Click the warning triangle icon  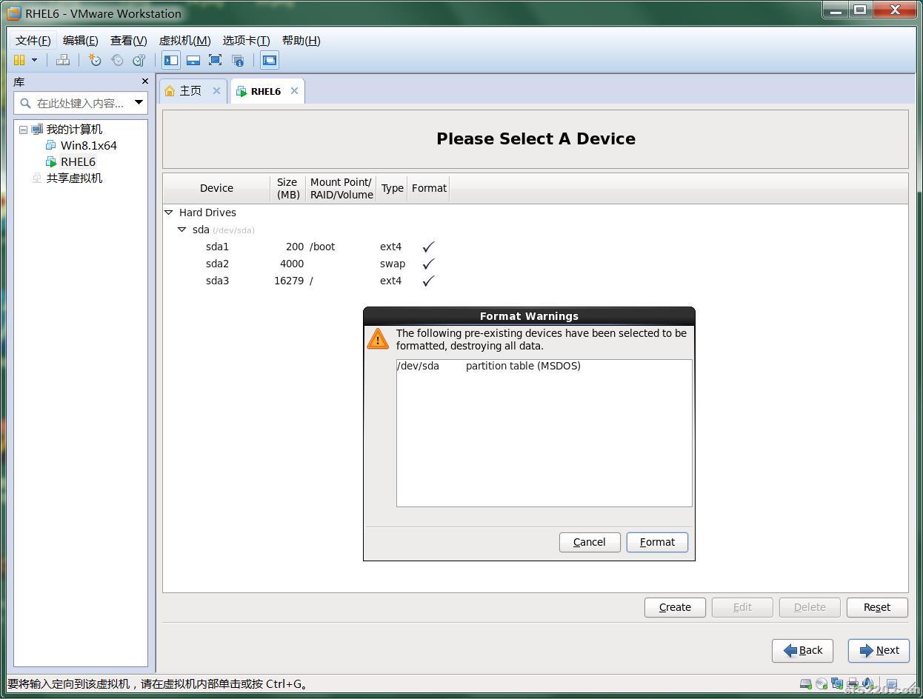(x=378, y=339)
